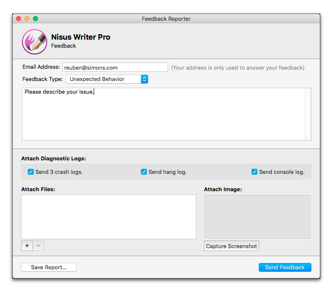Viewport: 333px width, 292px height.
Task: Click into the Email Address field
Action: [x=115, y=67]
